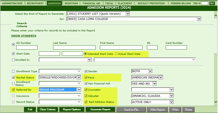
Task: Expand the report kind dropdown
Action: (98, 13)
